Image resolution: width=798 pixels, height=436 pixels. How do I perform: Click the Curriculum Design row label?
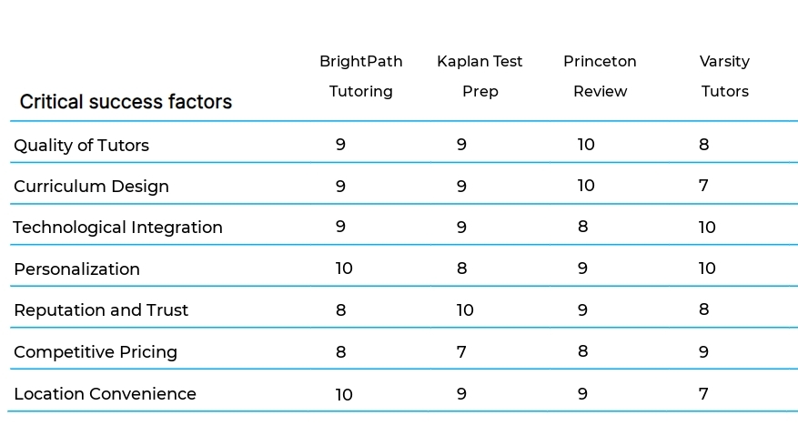point(91,187)
